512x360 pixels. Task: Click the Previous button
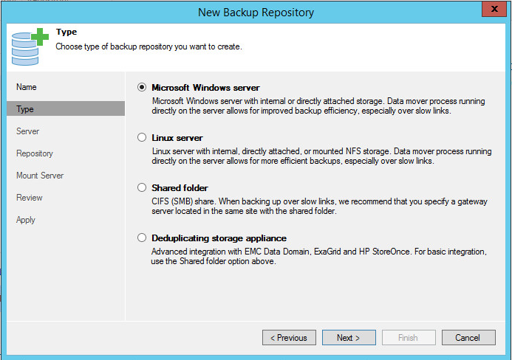coord(288,338)
